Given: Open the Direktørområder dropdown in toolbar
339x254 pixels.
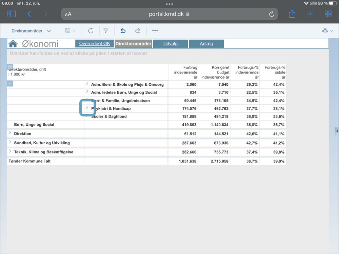Looking at the screenshot, I should click(31, 31).
